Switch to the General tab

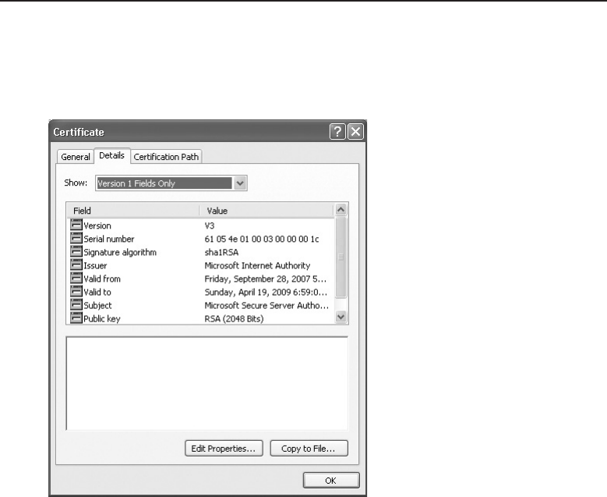click(76, 157)
